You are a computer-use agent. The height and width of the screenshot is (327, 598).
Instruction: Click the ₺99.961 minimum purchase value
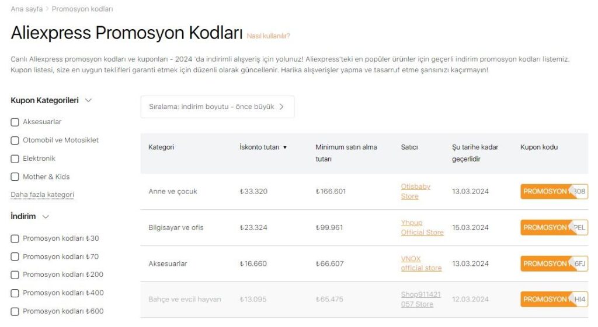click(329, 228)
